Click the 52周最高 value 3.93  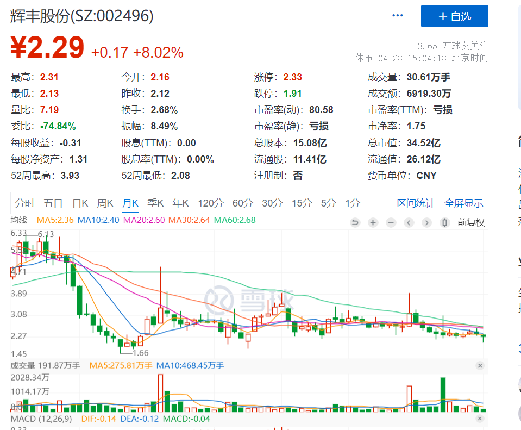point(70,175)
